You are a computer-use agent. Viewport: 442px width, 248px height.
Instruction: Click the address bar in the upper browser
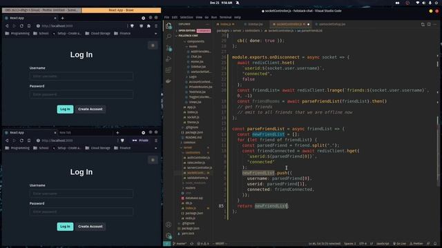[81, 26]
